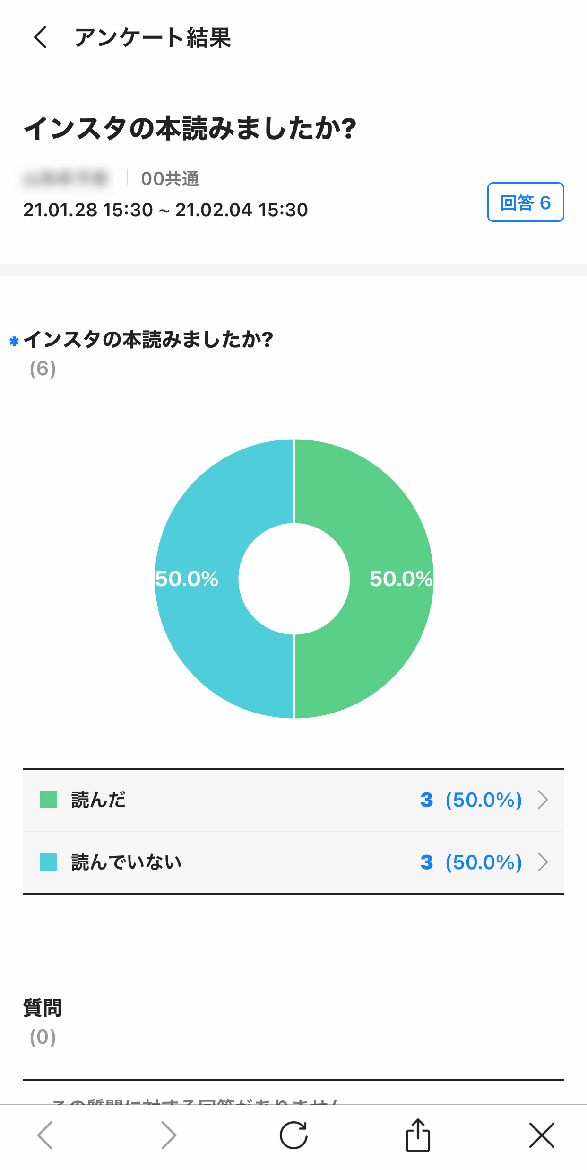Tap the 3 (50.0%) count for 読んでいない
587x1170 pixels.
[471, 862]
